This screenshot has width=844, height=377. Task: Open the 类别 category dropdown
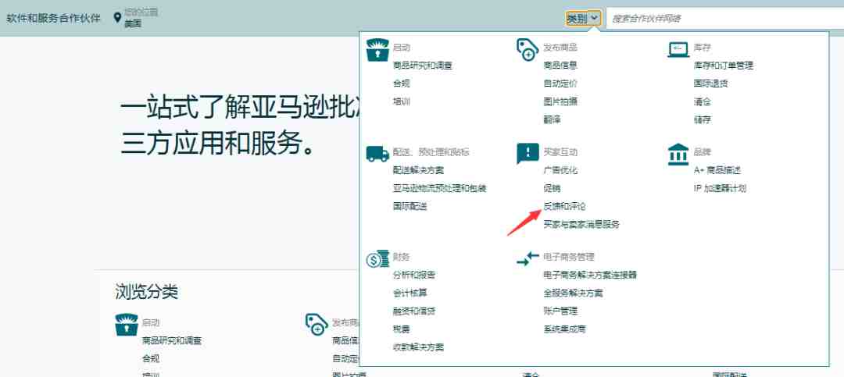pos(584,18)
